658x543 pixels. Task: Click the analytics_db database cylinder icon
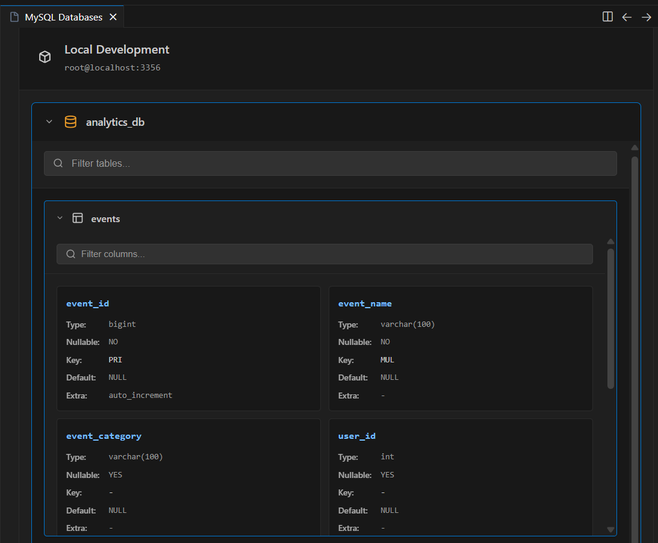[x=70, y=122]
